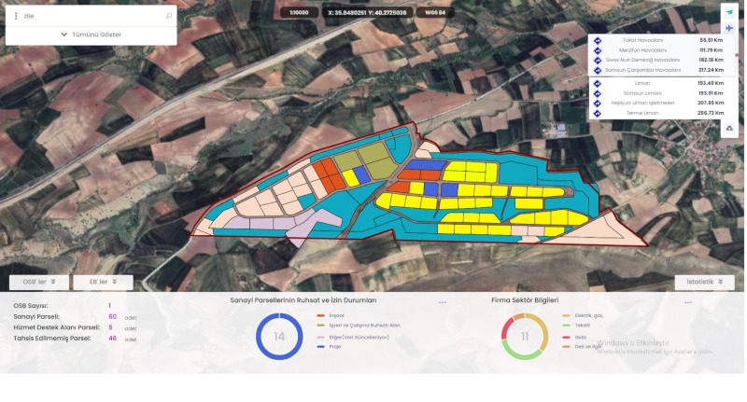Open the three-dot menu beside search
This screenshot has width=747, height=402.
(16, 16)
